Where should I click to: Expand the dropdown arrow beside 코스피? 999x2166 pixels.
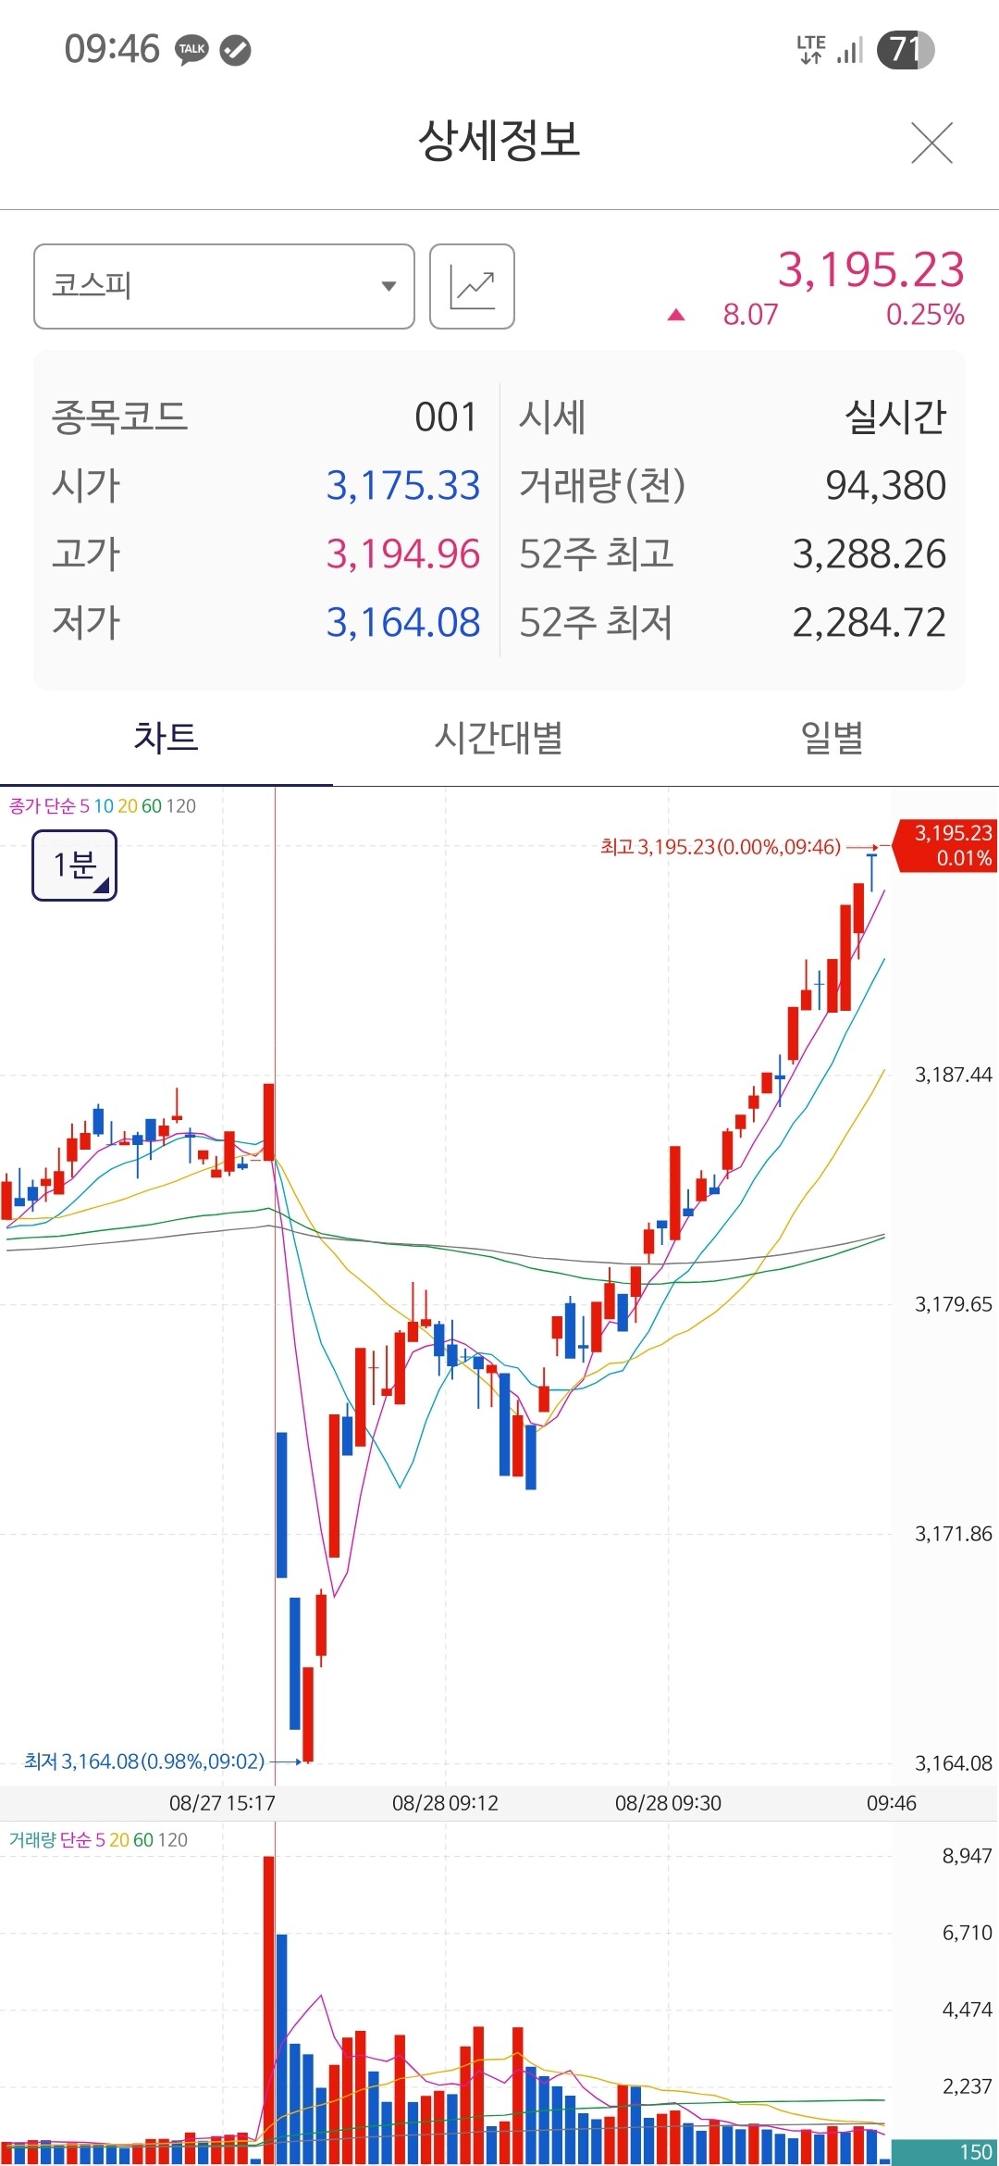coord(388,287)
